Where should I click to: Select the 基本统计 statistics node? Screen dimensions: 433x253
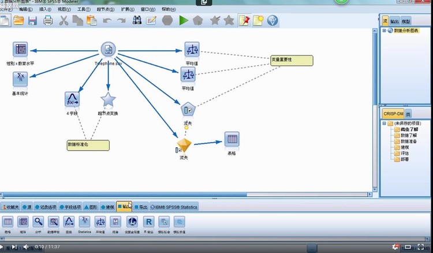20,79
